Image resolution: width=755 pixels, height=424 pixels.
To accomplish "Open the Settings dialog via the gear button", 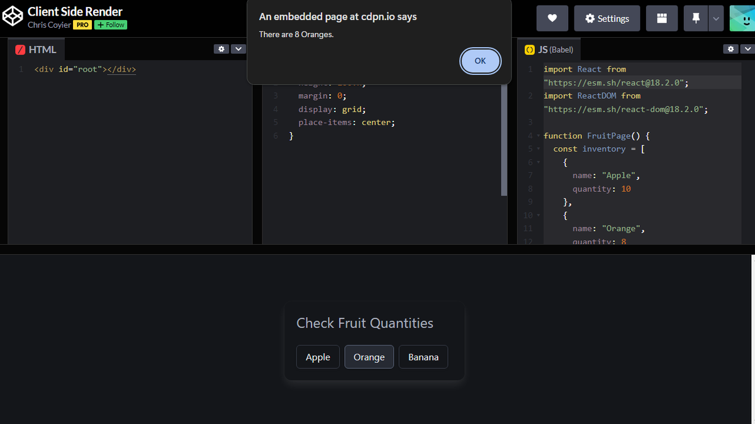I will tap(607, 18).
